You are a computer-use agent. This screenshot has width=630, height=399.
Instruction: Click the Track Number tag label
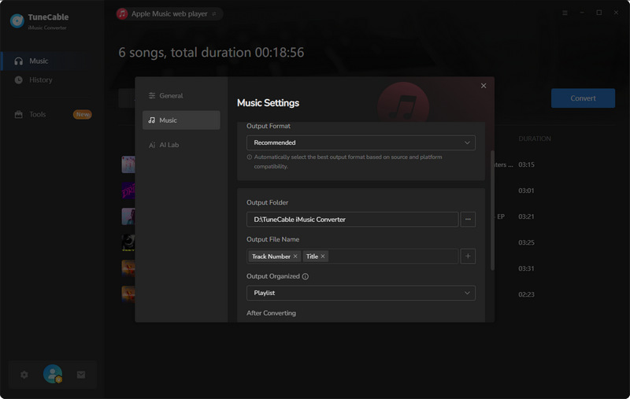[x=271, y=256]
